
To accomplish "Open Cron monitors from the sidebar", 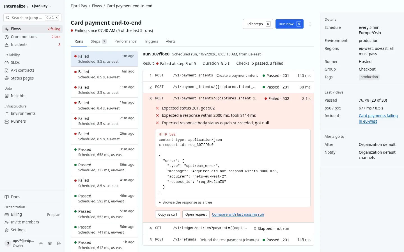I will coord(32,37).
